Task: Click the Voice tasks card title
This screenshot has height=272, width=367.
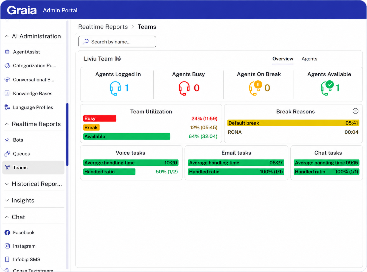Action: tap(130, 153)
